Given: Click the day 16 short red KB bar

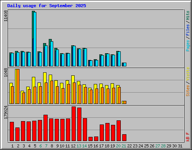Looking at the screenshot, I should (96, 139).
